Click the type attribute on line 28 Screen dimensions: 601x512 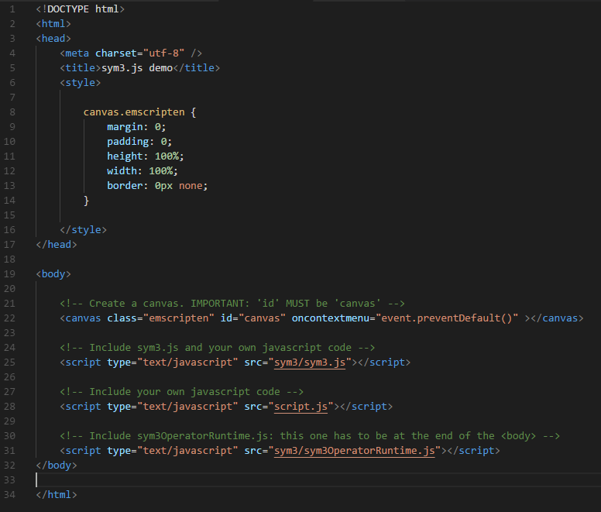[x=118, y=406]
